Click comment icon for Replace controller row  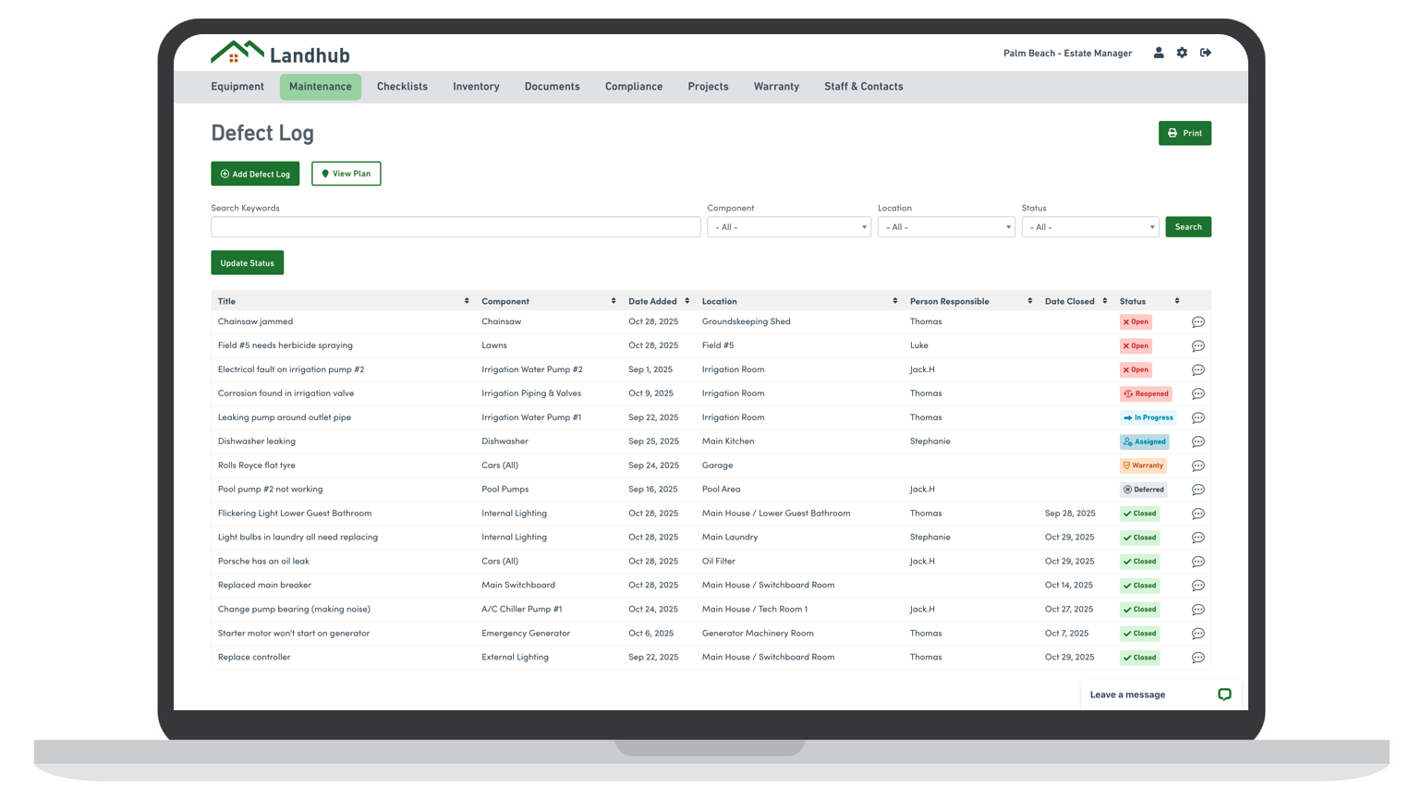(x=1197, y=659)
